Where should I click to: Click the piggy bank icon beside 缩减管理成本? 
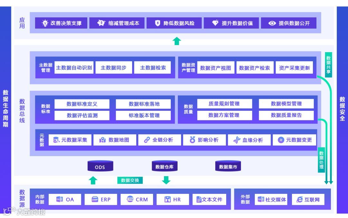[x=101, y=23]
